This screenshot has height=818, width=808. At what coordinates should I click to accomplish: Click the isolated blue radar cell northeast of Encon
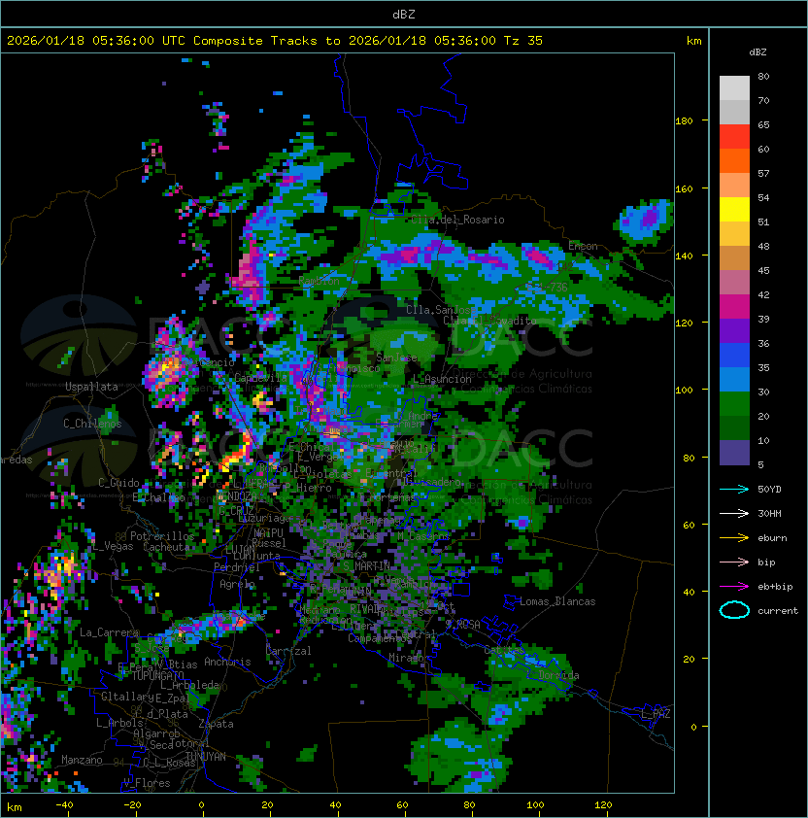[644, 221]
